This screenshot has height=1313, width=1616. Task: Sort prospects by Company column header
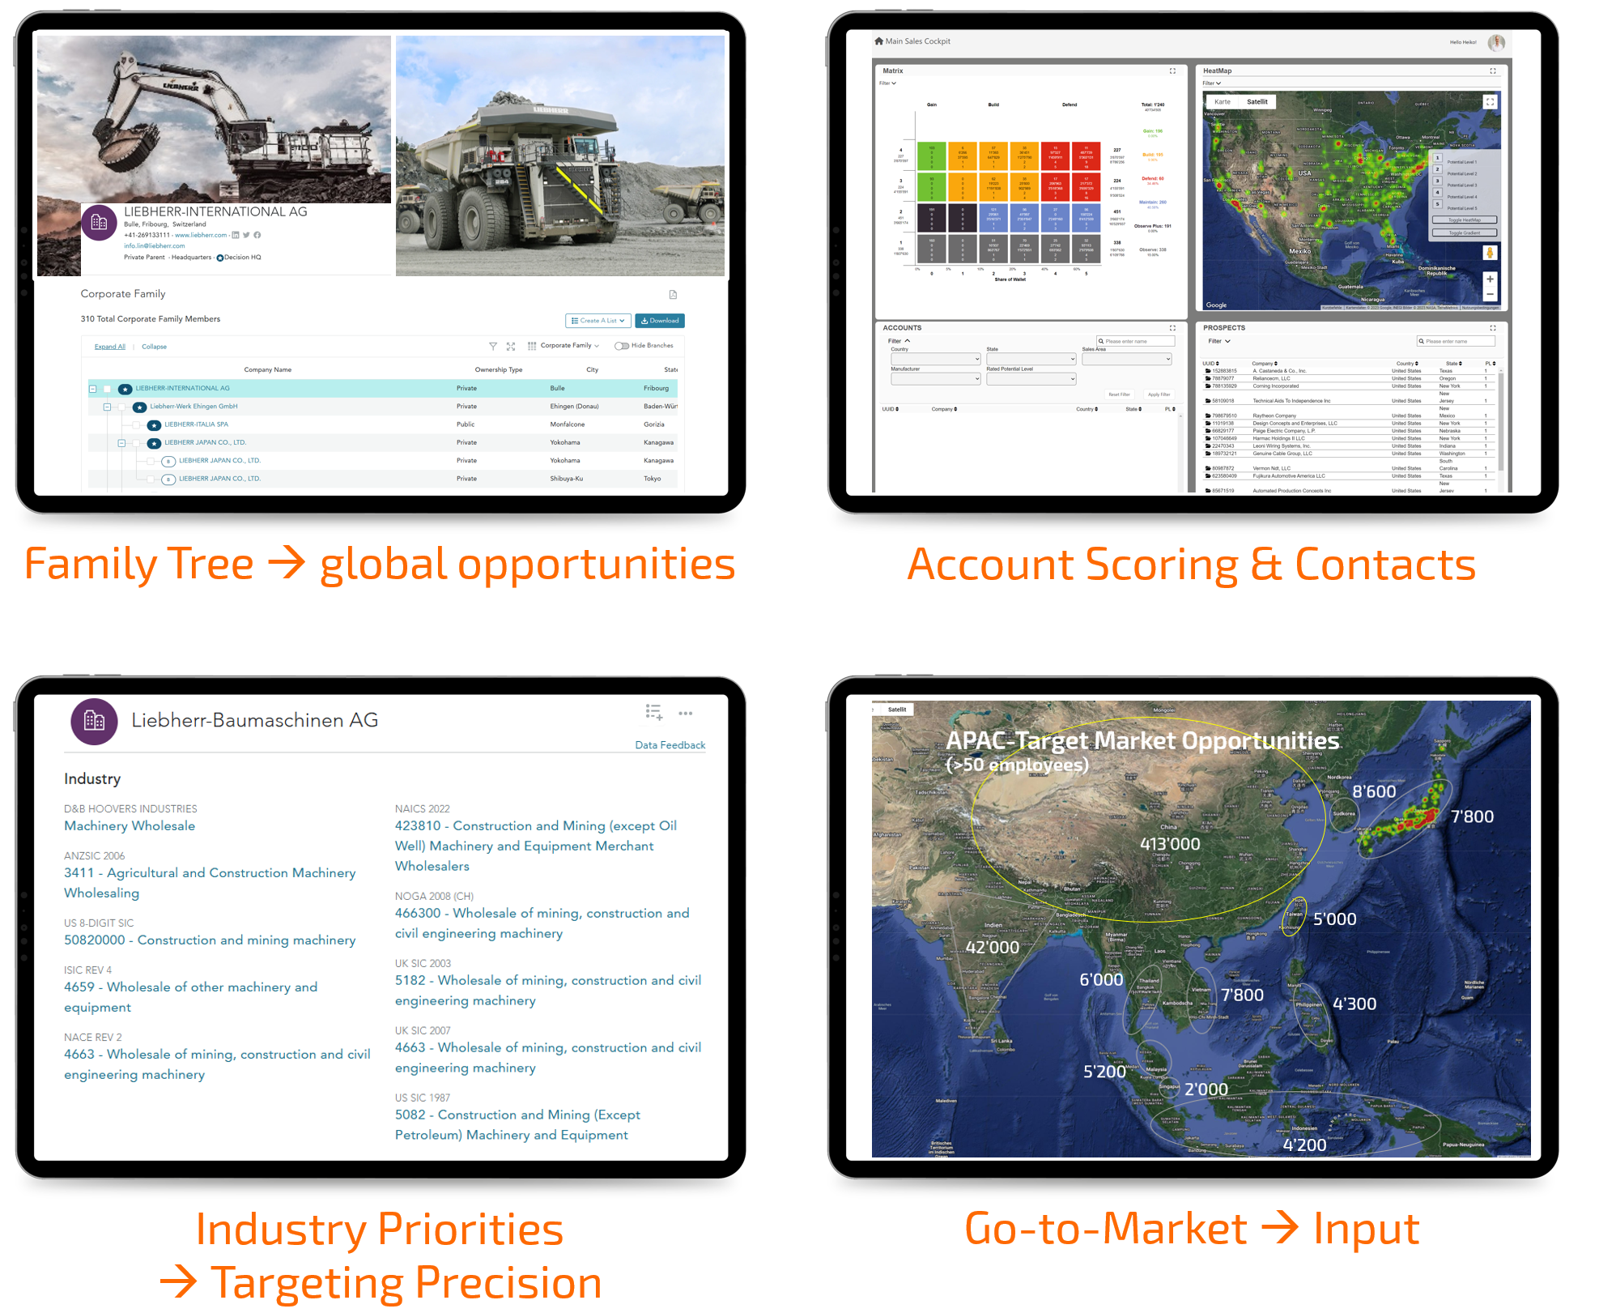[1265, 364]
